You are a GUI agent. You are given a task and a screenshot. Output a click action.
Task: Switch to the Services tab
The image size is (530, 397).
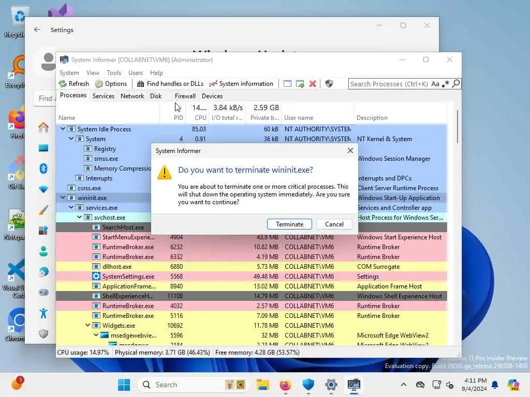[x=104, y=96]
